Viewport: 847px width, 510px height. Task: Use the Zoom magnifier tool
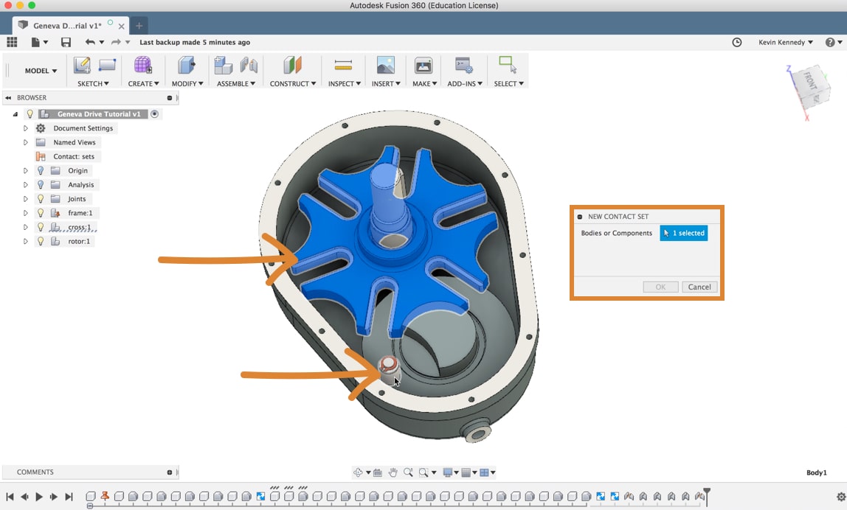pos(408,472)
